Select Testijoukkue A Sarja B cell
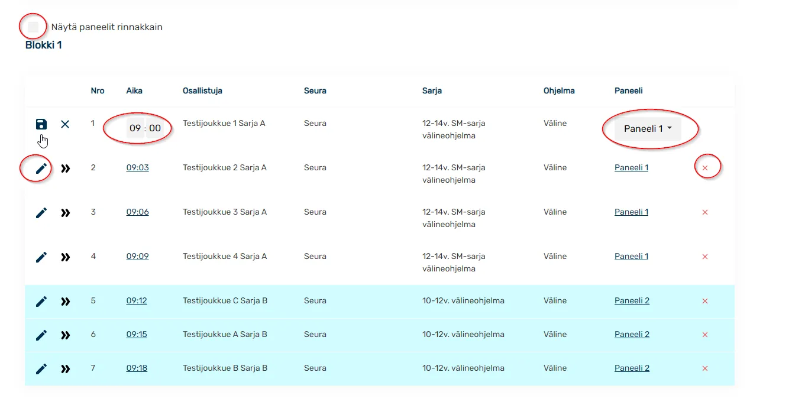Image resolution: width=805 pixels, height=408 pixels. (x=225, y=335)
